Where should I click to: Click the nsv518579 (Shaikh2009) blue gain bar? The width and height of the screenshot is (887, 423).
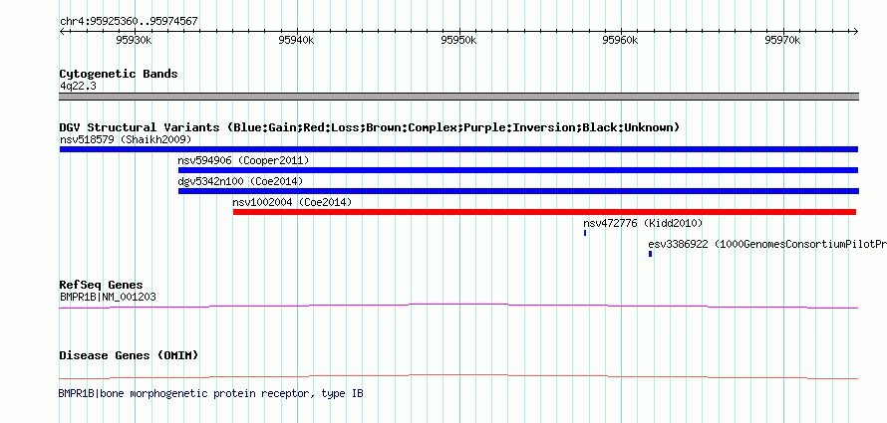458,149
